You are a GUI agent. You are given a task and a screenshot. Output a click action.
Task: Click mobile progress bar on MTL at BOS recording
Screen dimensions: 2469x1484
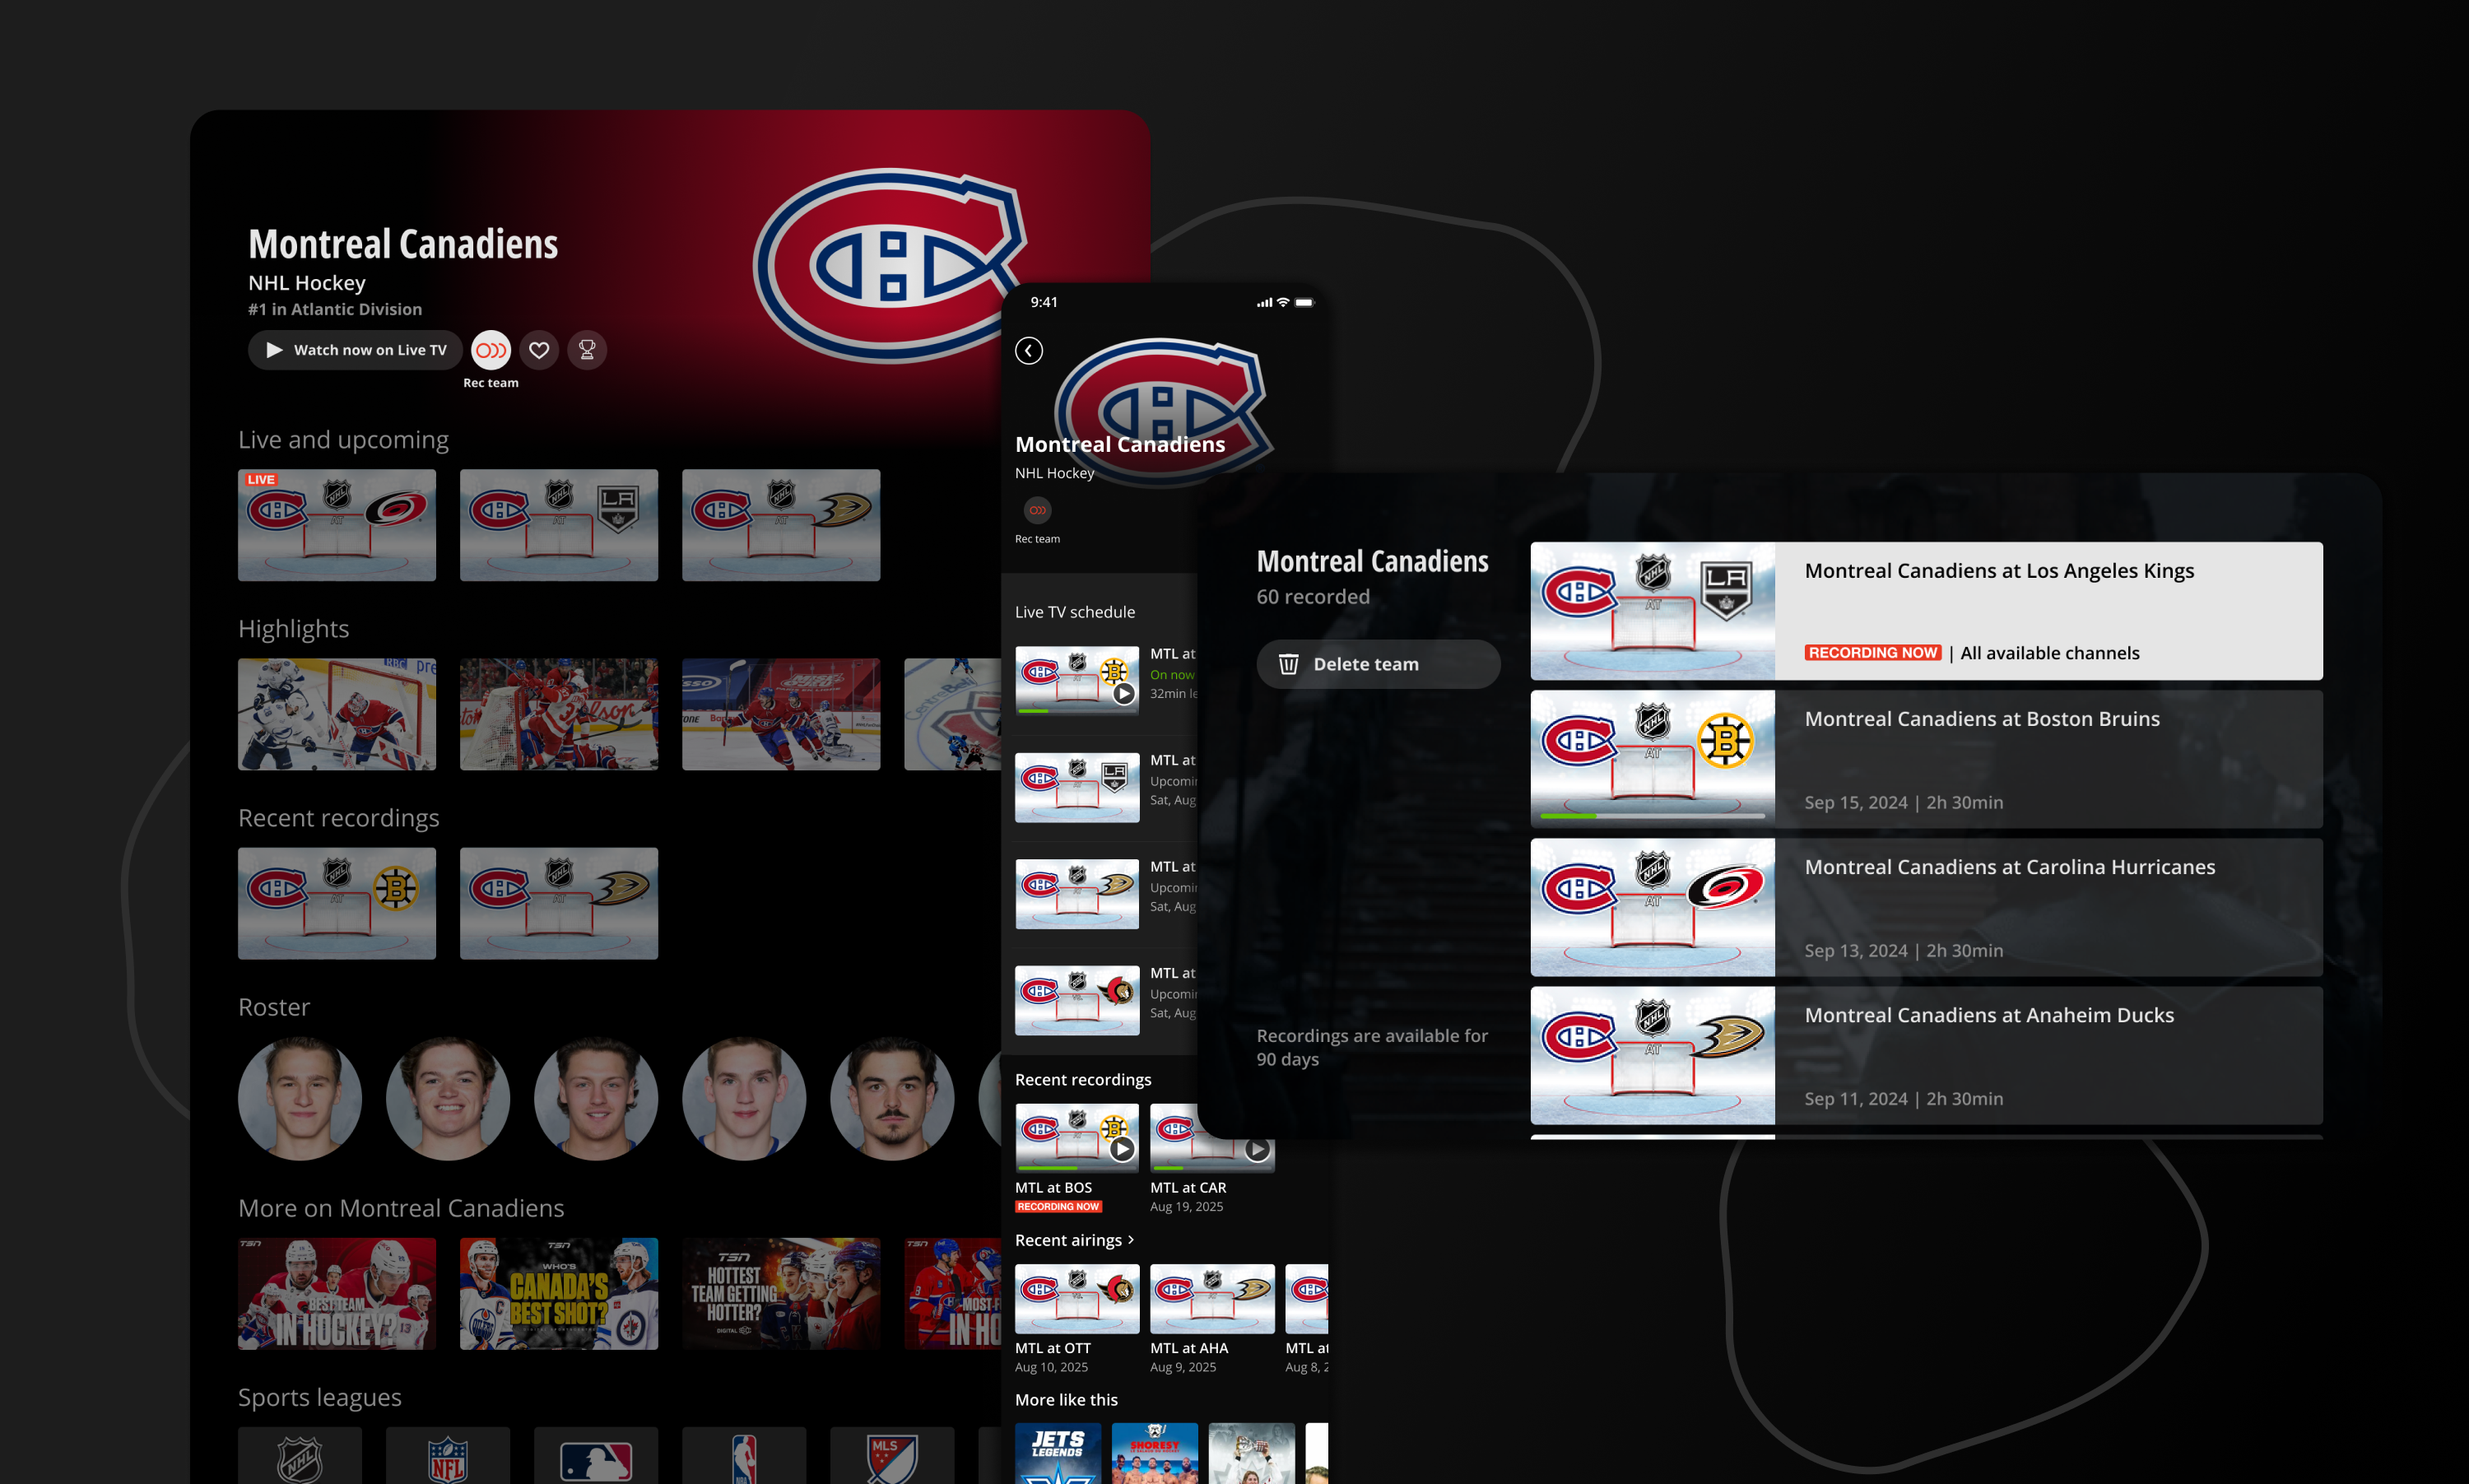pyautogui.click(x=1076, y=1168)
